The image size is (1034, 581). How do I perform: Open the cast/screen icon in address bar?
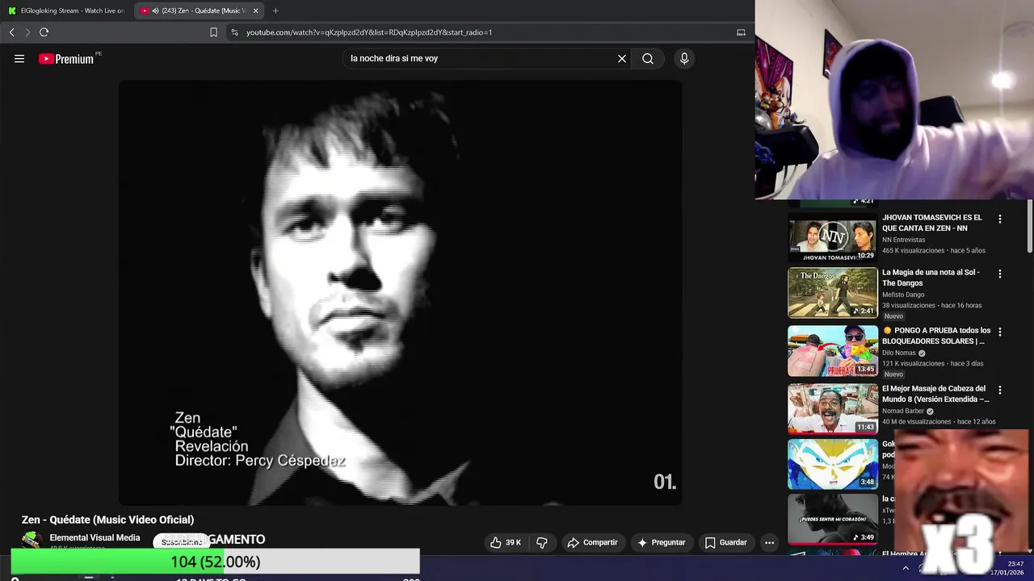pos(741,32)
